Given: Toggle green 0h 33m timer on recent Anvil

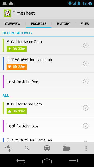Looking at the screenshot, I should pyautogui.click(x=17, y=49).
